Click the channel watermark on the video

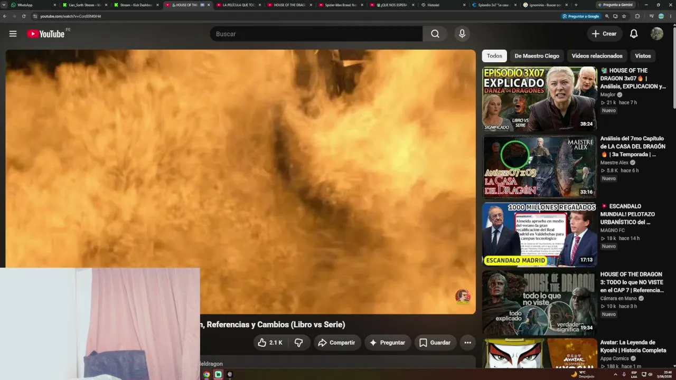click(463, 297)
